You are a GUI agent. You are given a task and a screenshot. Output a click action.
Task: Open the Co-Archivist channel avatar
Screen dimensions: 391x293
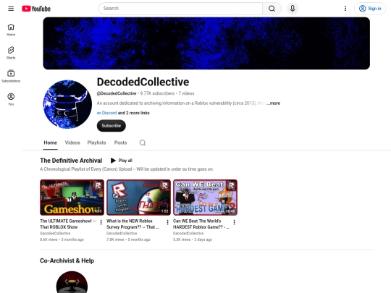tap(72, 282)
